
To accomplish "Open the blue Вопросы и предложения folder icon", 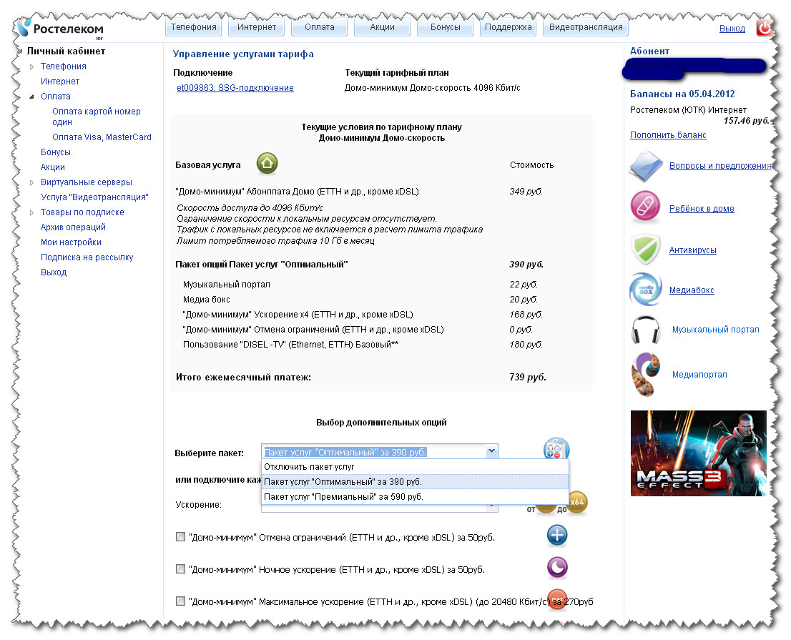I will pos(646,167).
